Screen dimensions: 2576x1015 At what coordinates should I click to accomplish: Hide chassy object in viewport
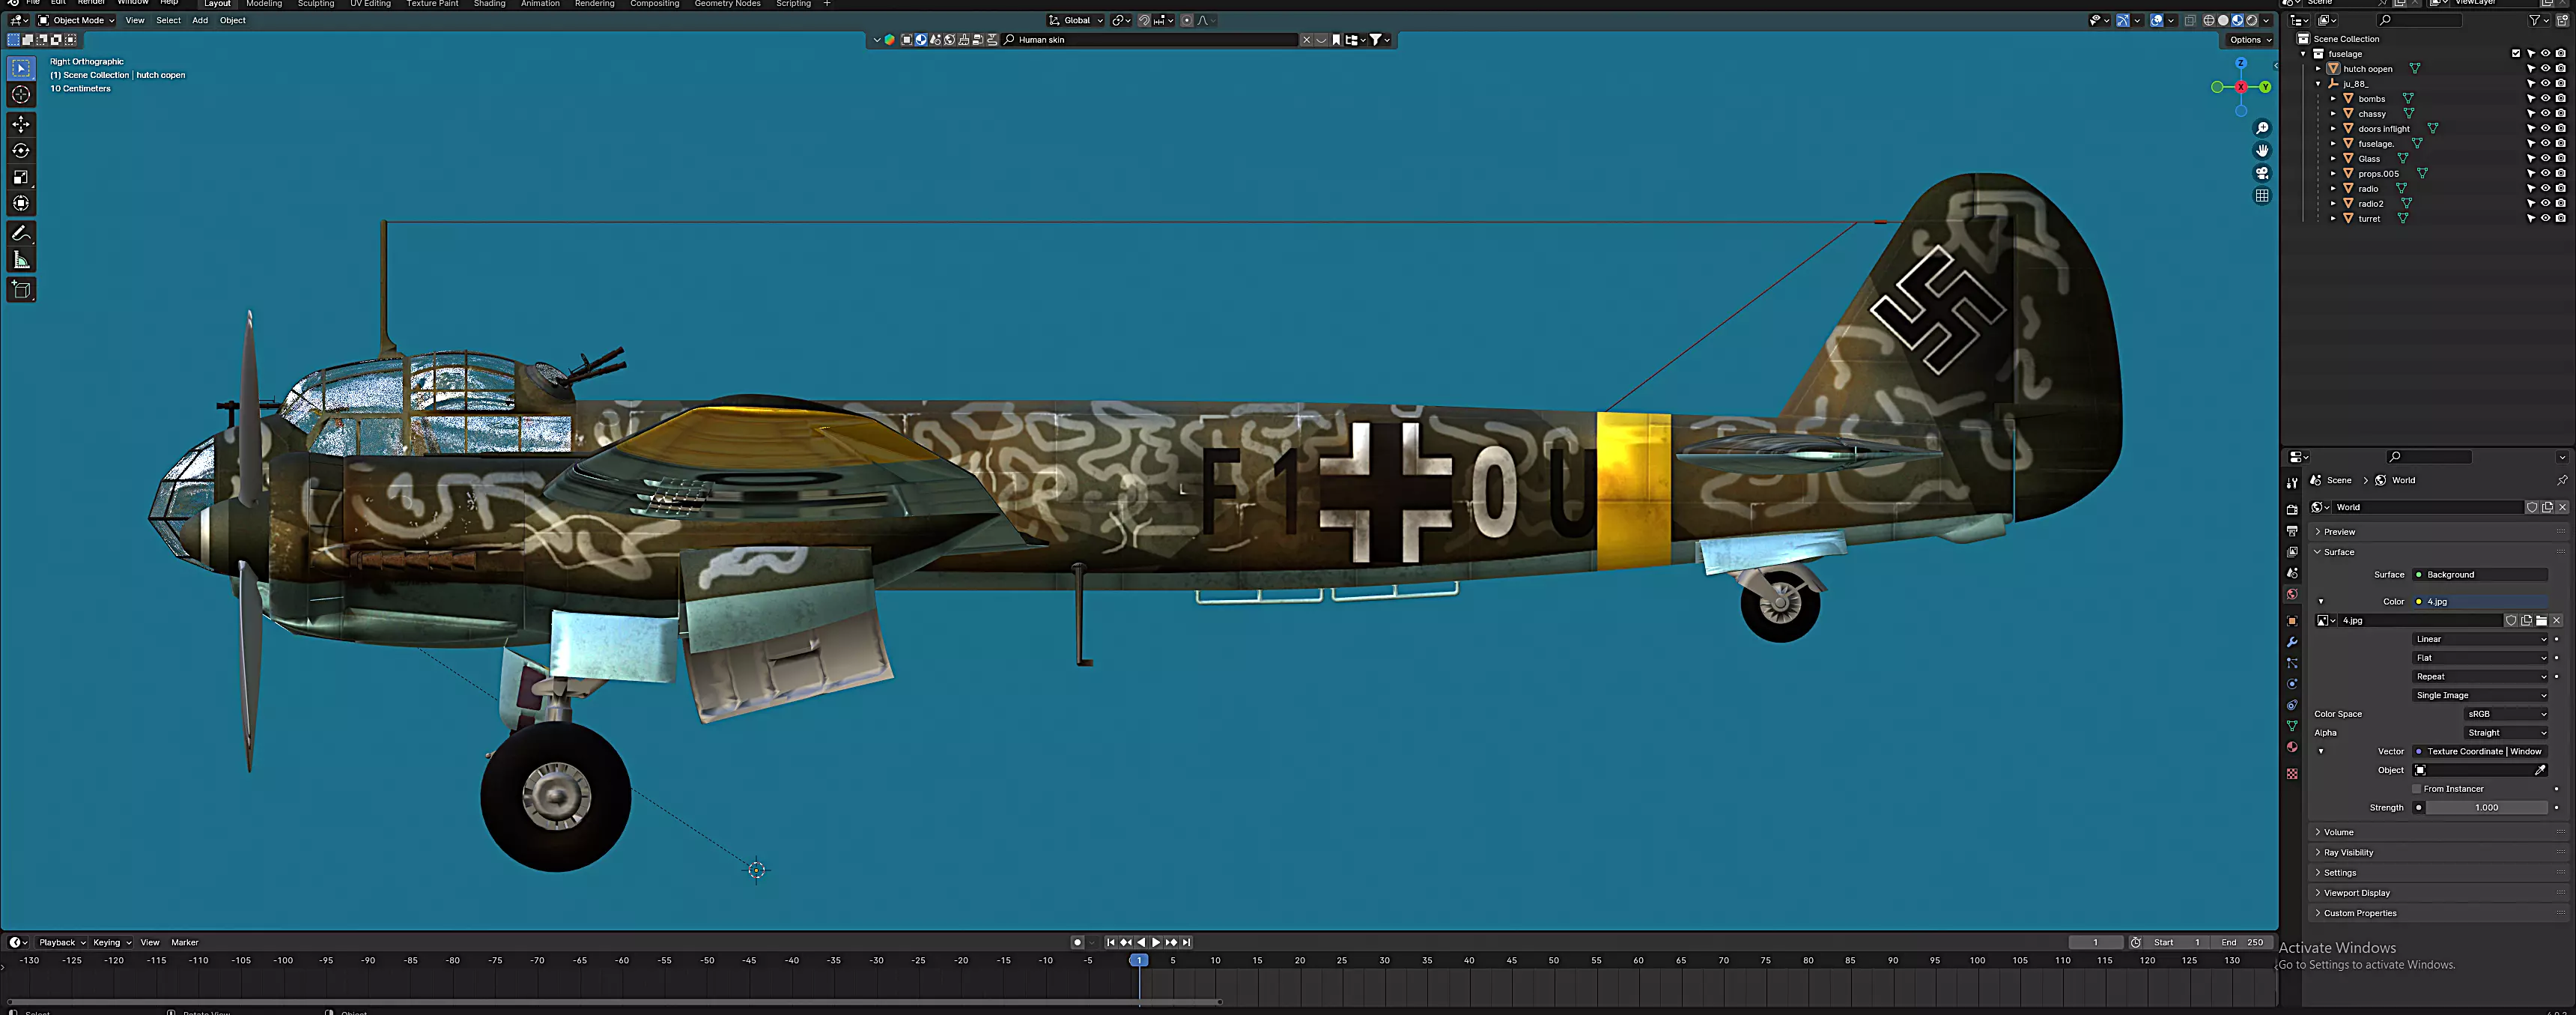tap(2546, 114)
